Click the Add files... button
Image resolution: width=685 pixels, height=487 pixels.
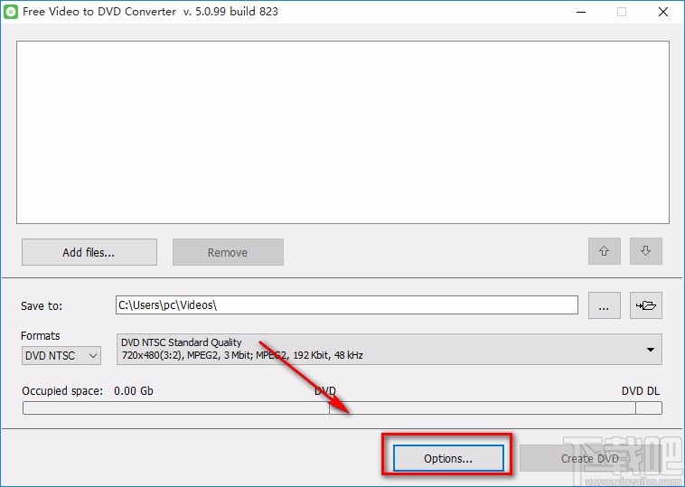(89, 252)
